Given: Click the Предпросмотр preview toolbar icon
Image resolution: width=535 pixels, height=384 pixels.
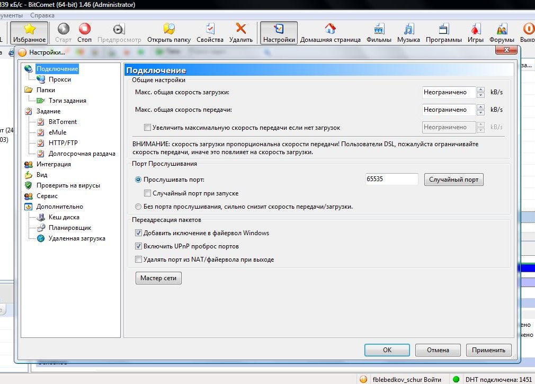Looking at the screenshot, I should point(119,29).
